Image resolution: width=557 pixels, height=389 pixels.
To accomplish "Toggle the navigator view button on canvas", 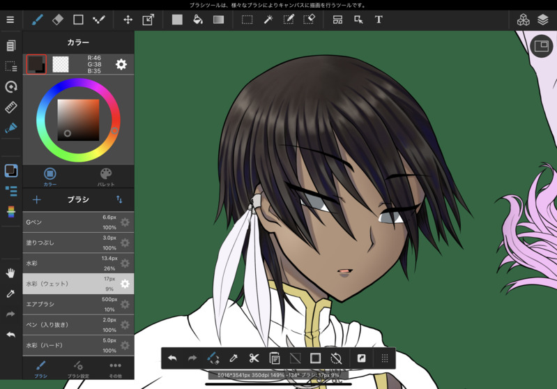I will [x=542, y=46].
